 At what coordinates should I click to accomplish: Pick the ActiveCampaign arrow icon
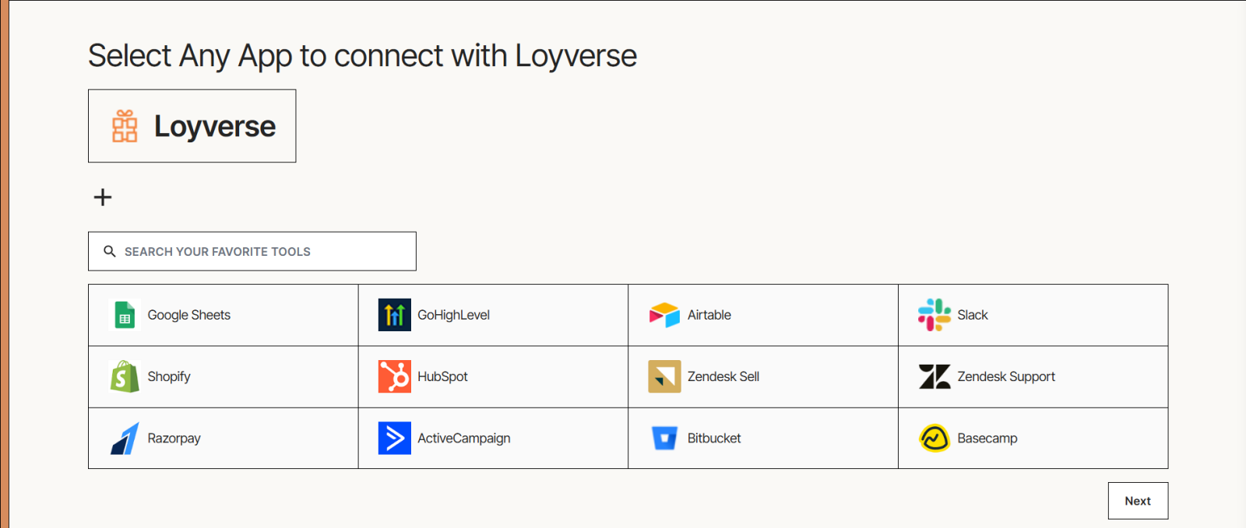pos(394,439)
